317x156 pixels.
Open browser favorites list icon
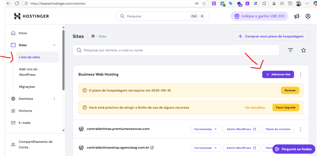coord(282,3)
